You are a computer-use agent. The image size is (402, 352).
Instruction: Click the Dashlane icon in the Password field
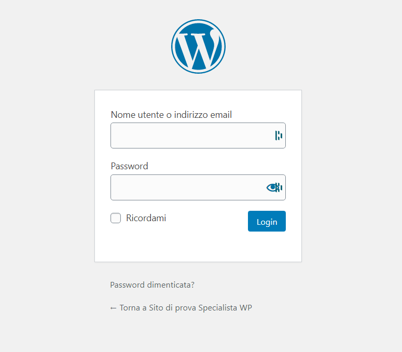[280, 187]
